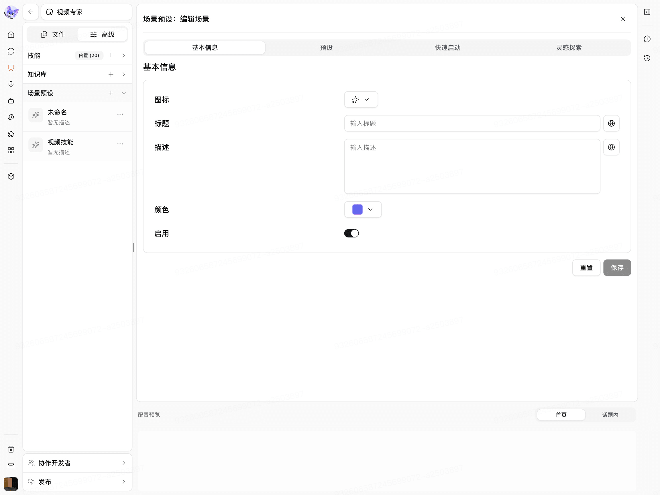Switch to the 文件 tab
Image resolution: width=660 pixels, height=495 pixels.
(x=53, y=35)
